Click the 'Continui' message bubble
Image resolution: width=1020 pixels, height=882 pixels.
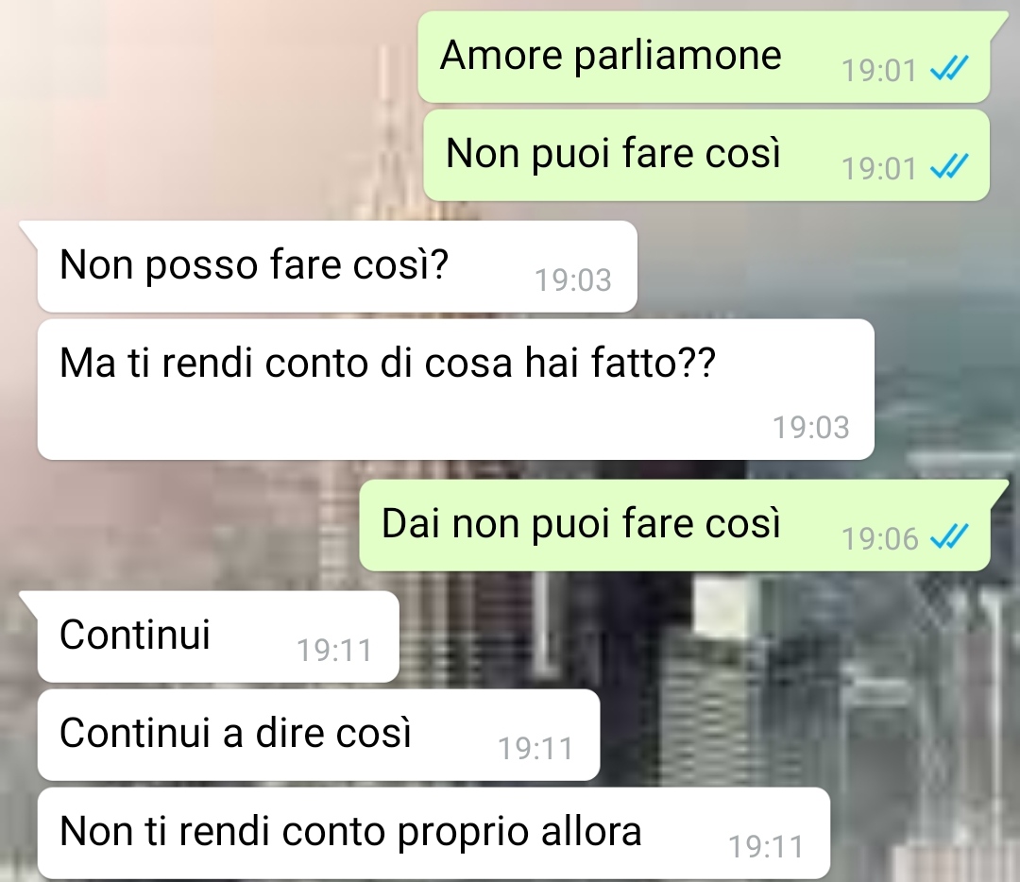(218, 636)
